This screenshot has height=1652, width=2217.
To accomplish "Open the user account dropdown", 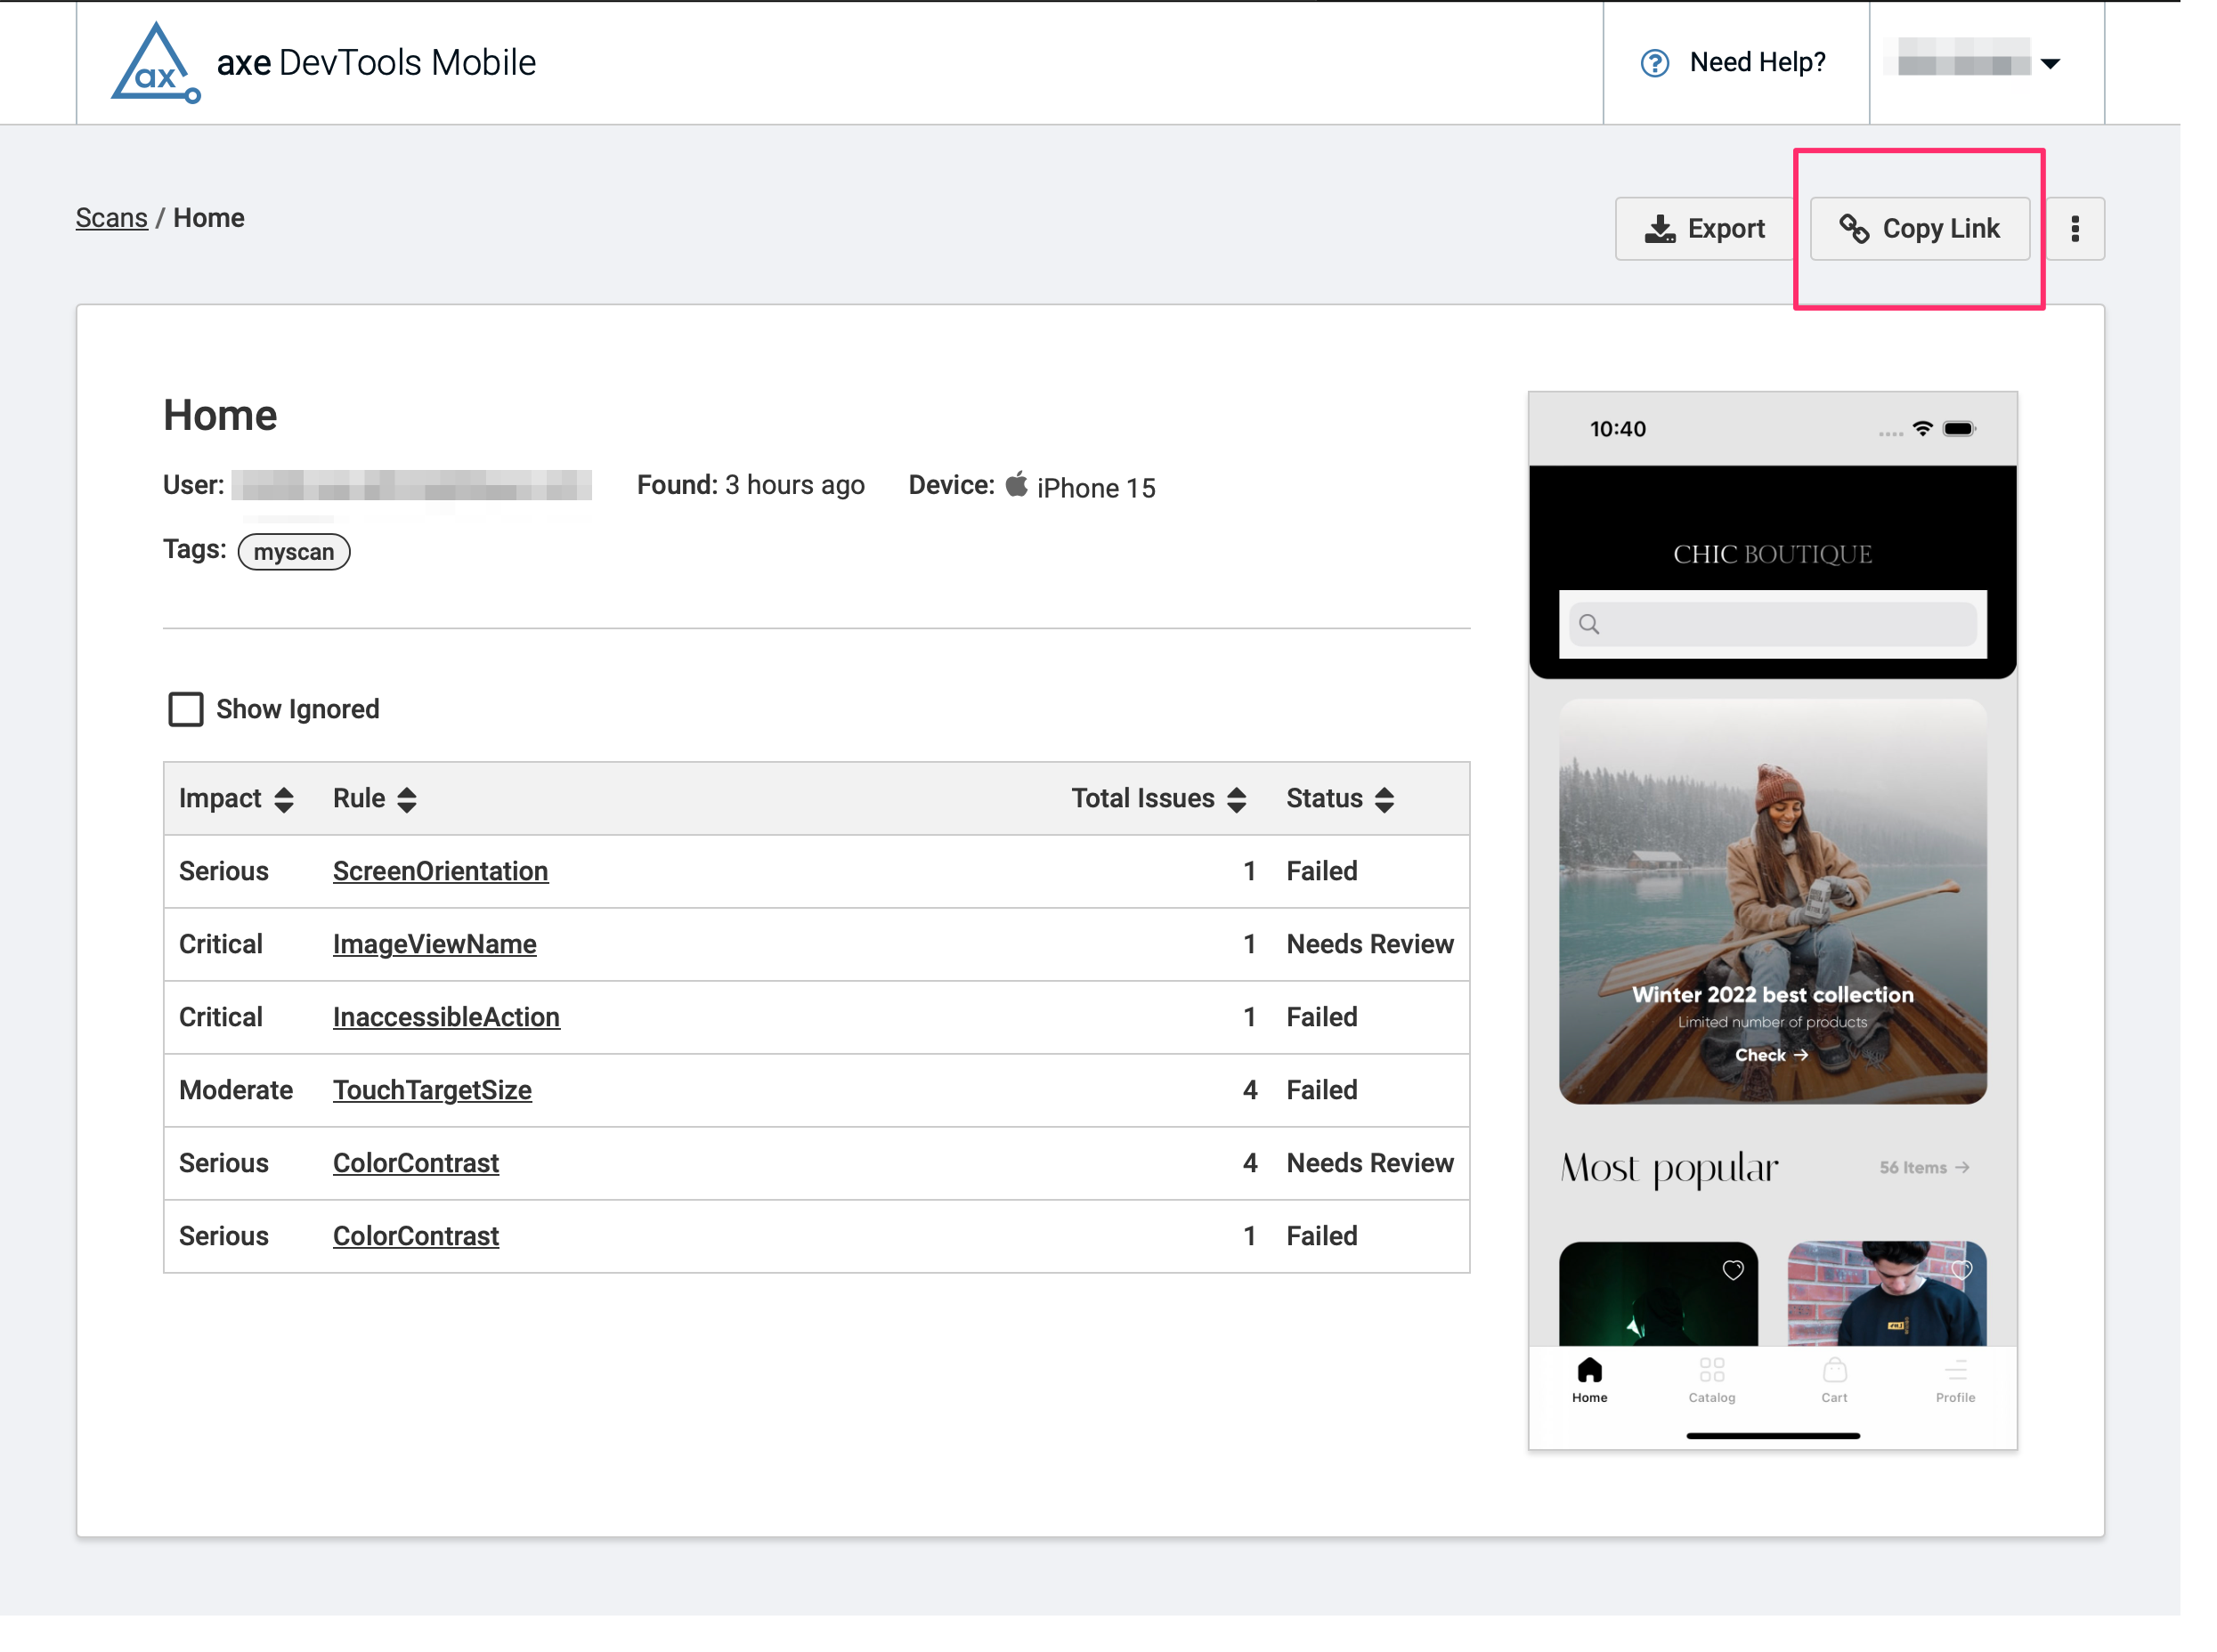I will (x=2050, y=62).
